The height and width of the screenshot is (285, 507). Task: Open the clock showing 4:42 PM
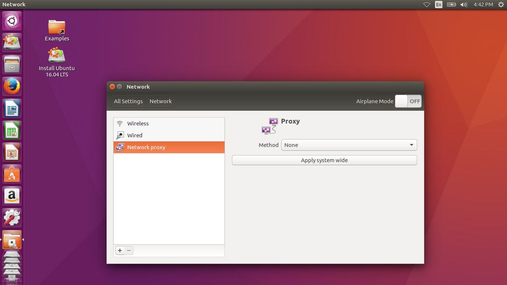coord(483,4)
